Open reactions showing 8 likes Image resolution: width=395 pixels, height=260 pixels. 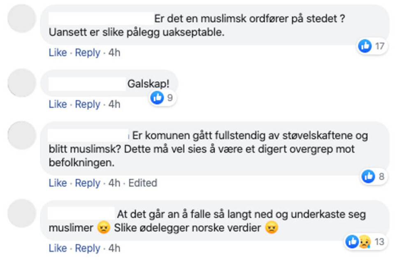[374, 176]
